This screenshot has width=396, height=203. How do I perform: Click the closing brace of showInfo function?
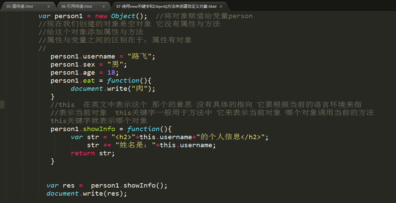click(53, 161)
